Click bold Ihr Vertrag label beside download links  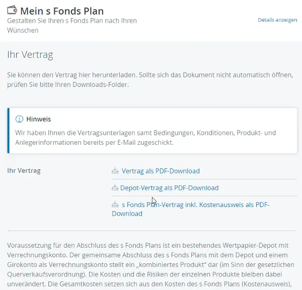(x=24, y=170)
